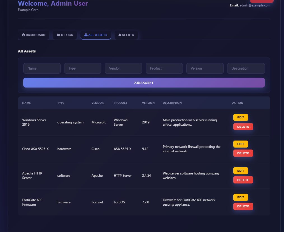Click the 'FortiGate 60F Firmware' name cell
This screenshot has height=232, width=284.
(x=32, y=202)
